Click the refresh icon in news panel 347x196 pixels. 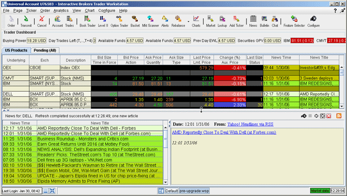click(x=316, y=116)
